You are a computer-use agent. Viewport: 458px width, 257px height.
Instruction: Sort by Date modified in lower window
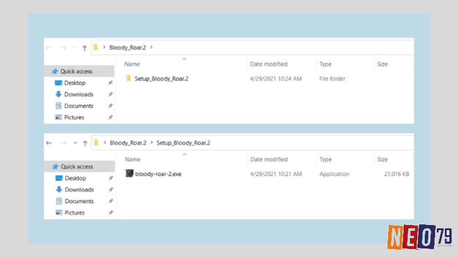point(269,159)
